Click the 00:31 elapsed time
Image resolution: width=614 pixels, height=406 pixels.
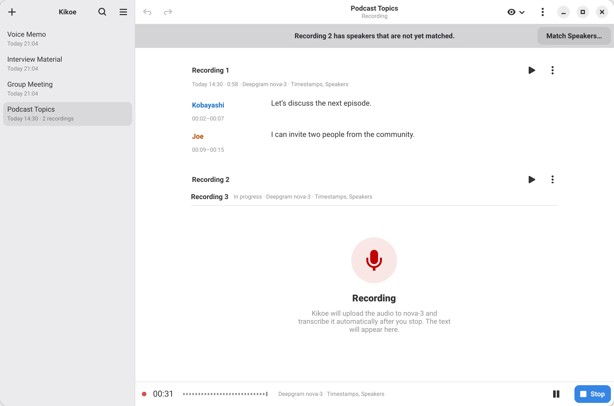point(163,394)
